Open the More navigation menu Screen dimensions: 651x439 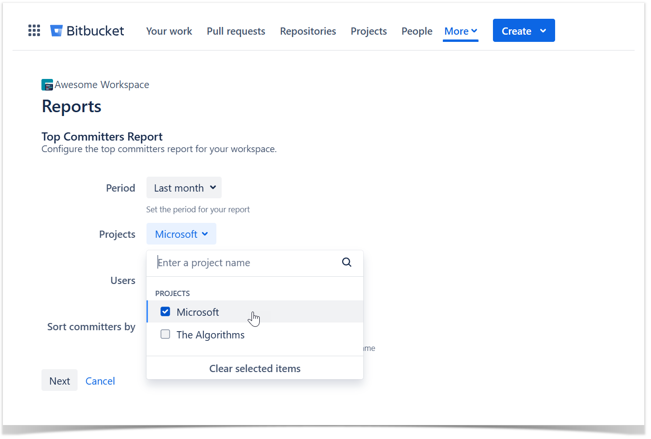point(460,31)
